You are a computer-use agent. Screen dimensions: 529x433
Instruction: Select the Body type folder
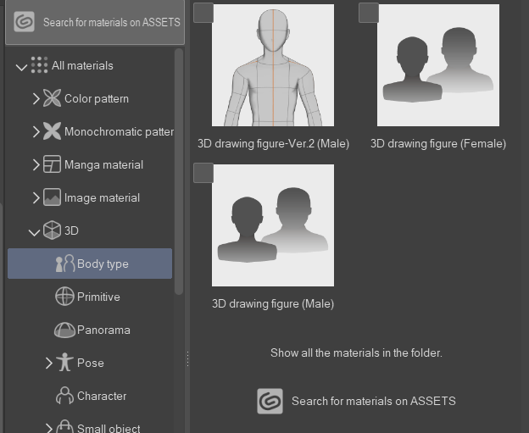click(x=90, y=264)
